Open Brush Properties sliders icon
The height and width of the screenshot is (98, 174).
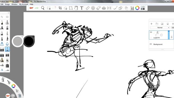point(2,17)
